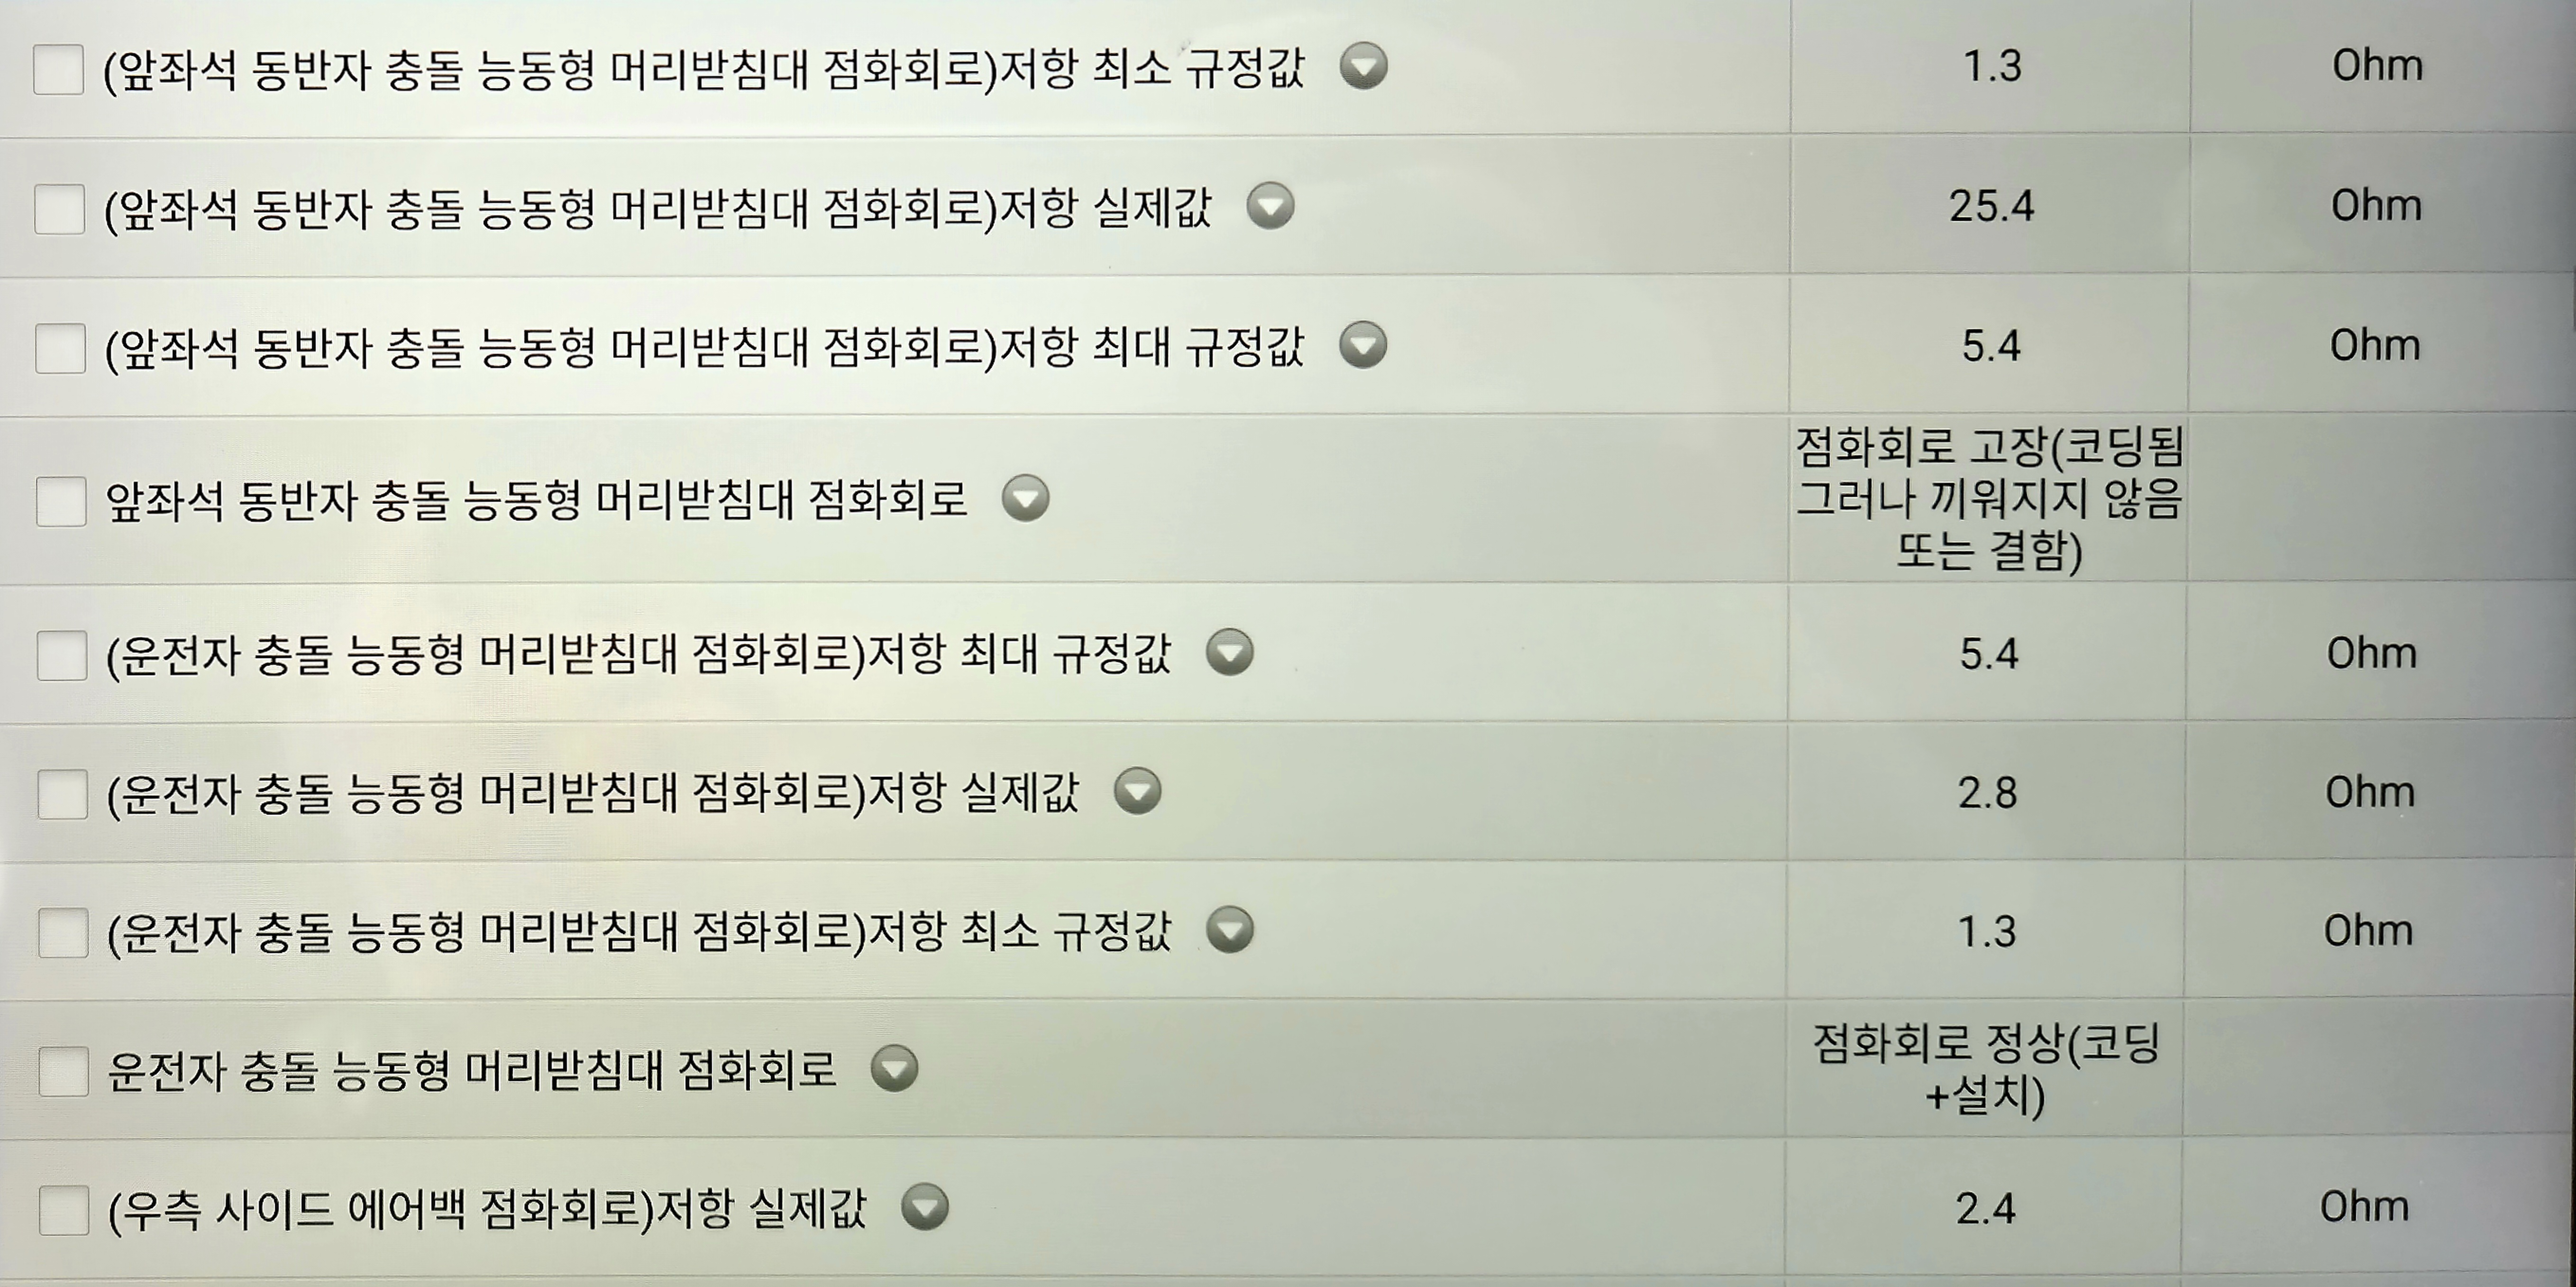The width and height of the screenshot is (2576, 1287).
Task: Check box for 우측 사이드 에어백 저항 실제값
Action: [x=64, y=1210]
